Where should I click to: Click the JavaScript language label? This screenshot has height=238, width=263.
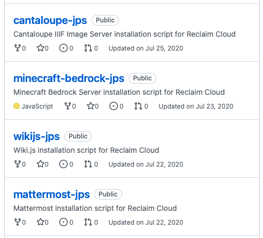point(37,106)
